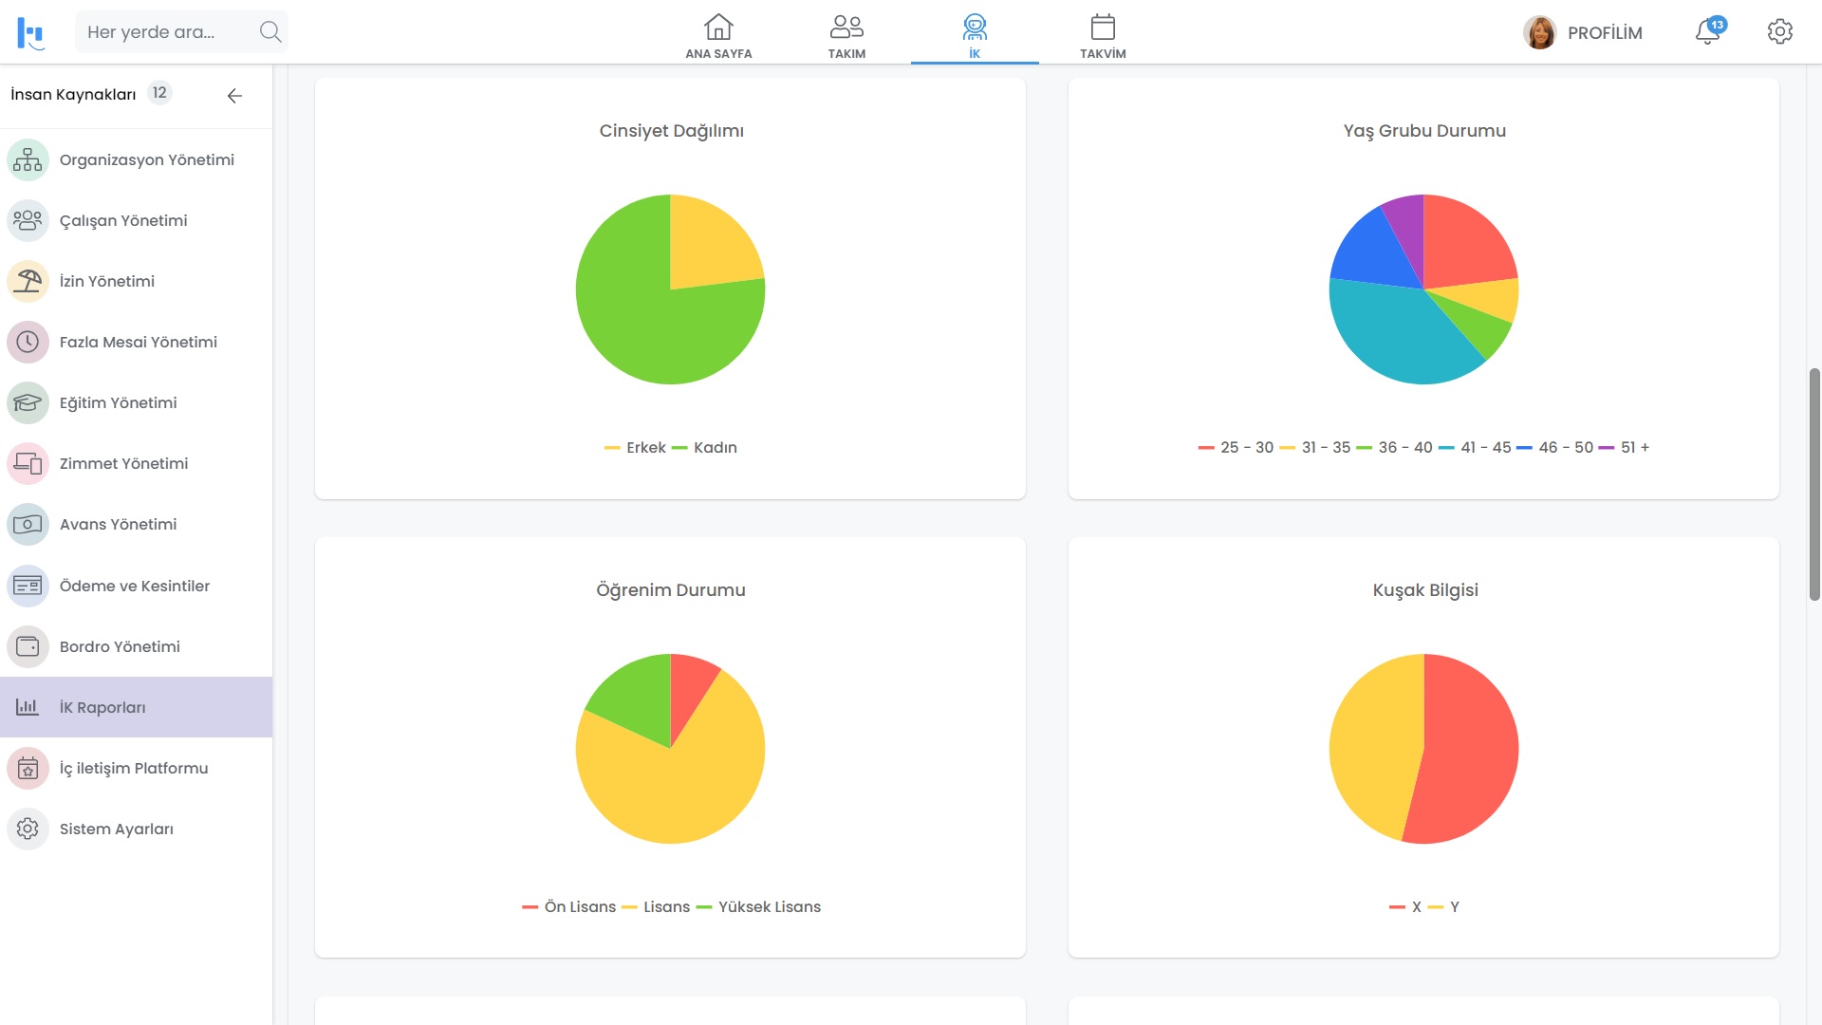Open Zimmet Yönetimi menu item
The image size is (1822, 1025).
click(x=137, y=463)
